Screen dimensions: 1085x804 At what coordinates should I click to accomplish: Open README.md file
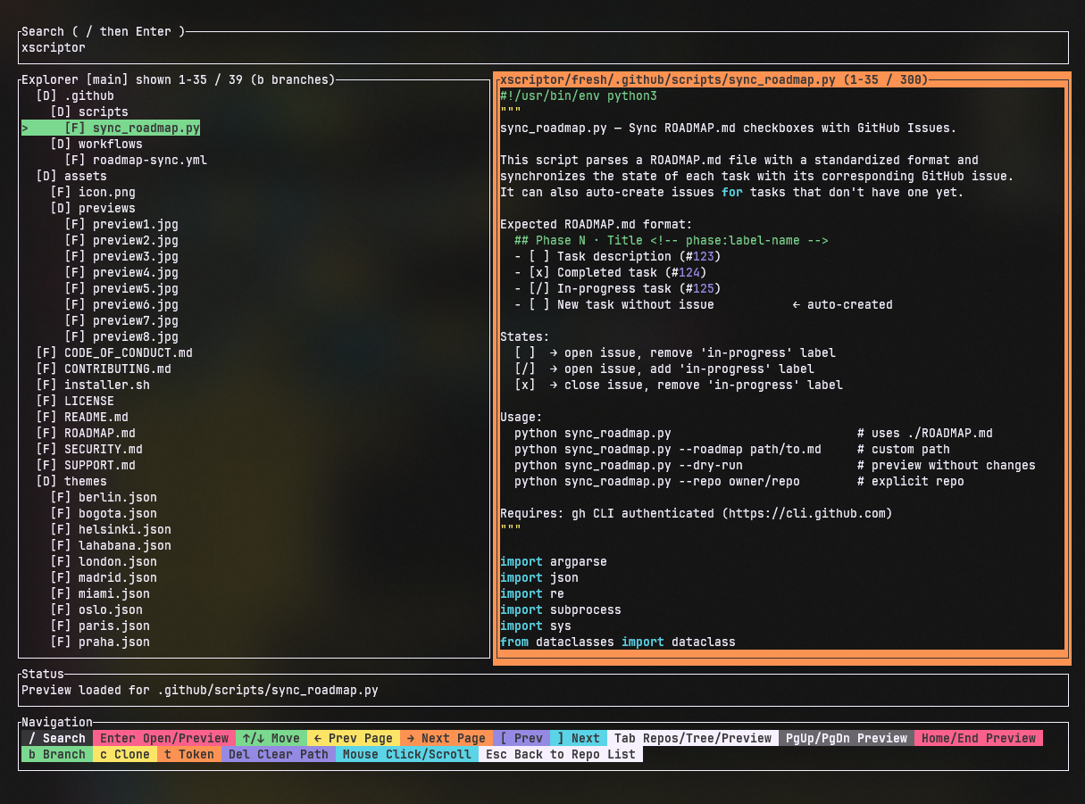coord(82,417)
